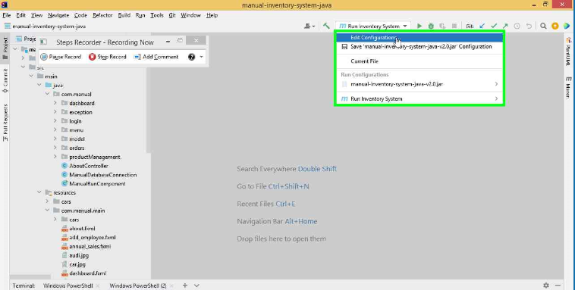Click the Git Commit checkmark icon
575x290 pixels.
click(x=494, y=26)
